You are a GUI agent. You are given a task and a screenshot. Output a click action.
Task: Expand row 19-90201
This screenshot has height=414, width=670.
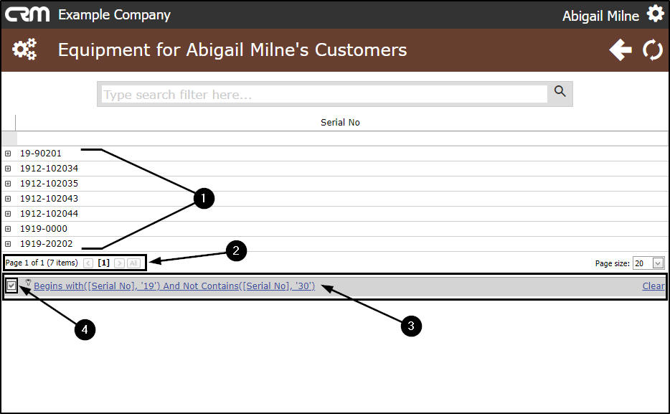point(8,154)
